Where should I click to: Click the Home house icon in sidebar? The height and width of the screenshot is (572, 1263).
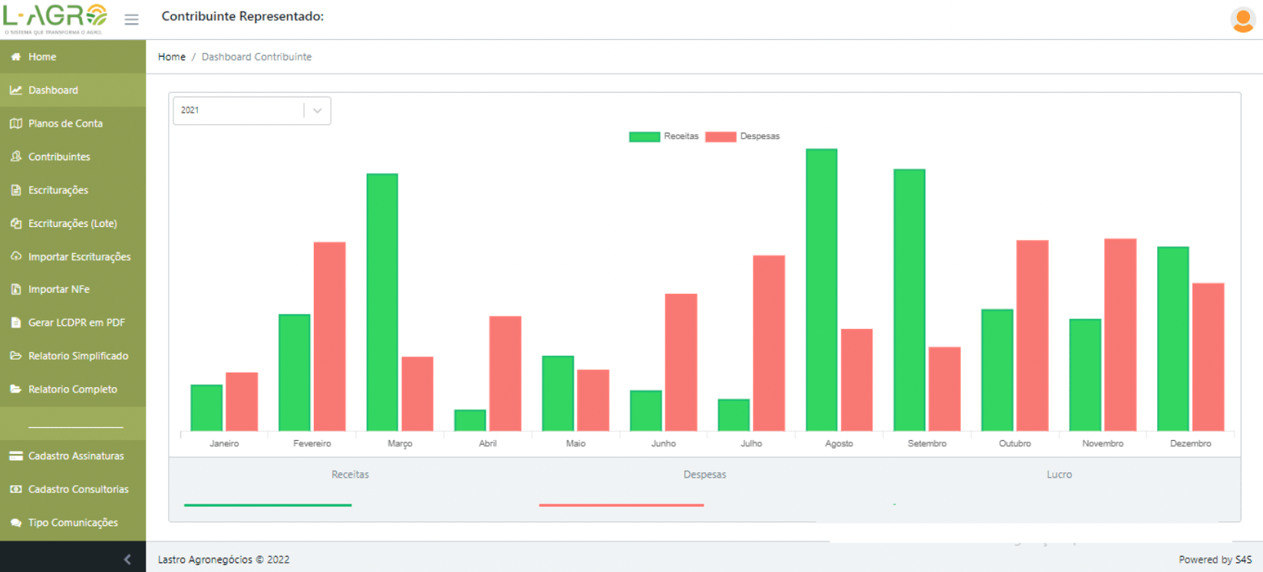click(15, 57)
